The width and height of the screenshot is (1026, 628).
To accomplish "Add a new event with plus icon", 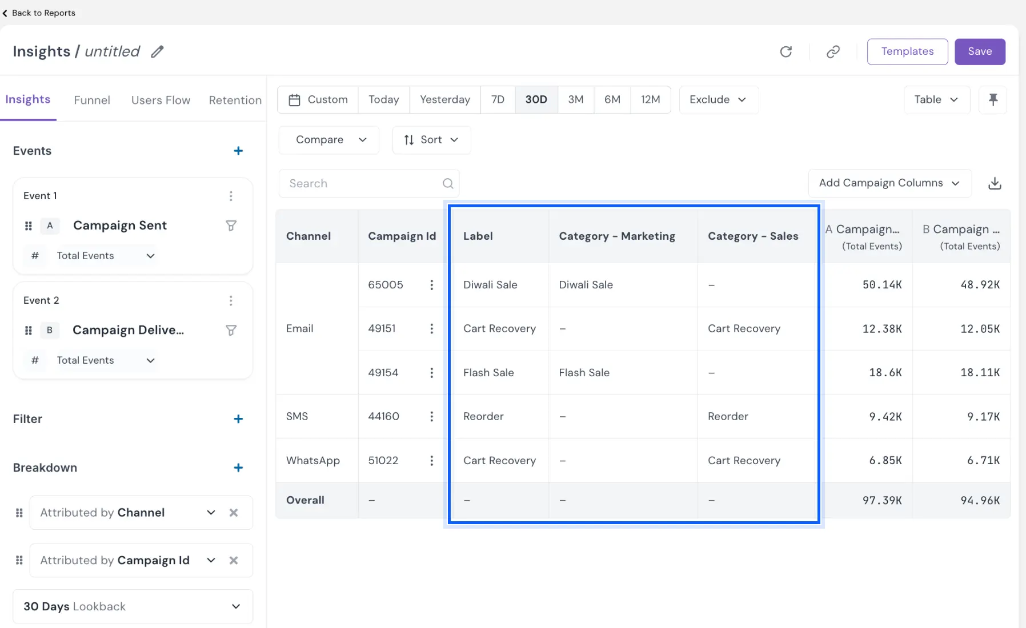I will [x=238, y=151].
